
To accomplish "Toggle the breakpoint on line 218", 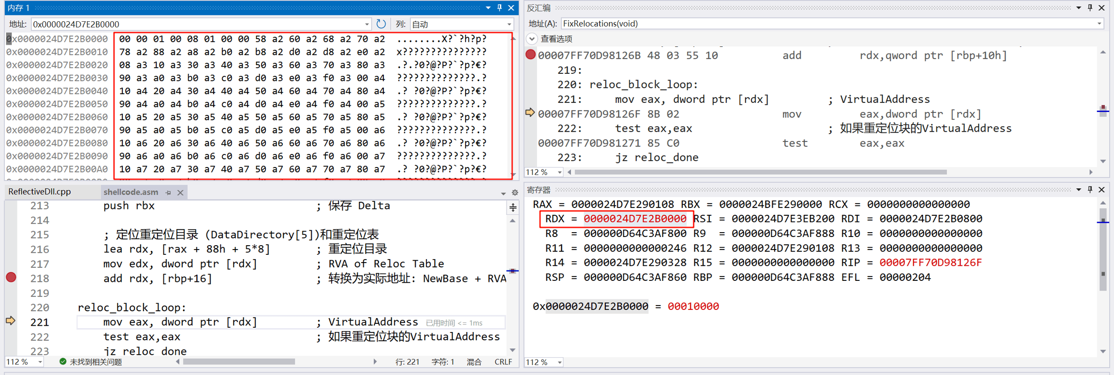I will coord(11,278).
